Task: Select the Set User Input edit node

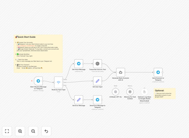Action: (x=98, y=81)
